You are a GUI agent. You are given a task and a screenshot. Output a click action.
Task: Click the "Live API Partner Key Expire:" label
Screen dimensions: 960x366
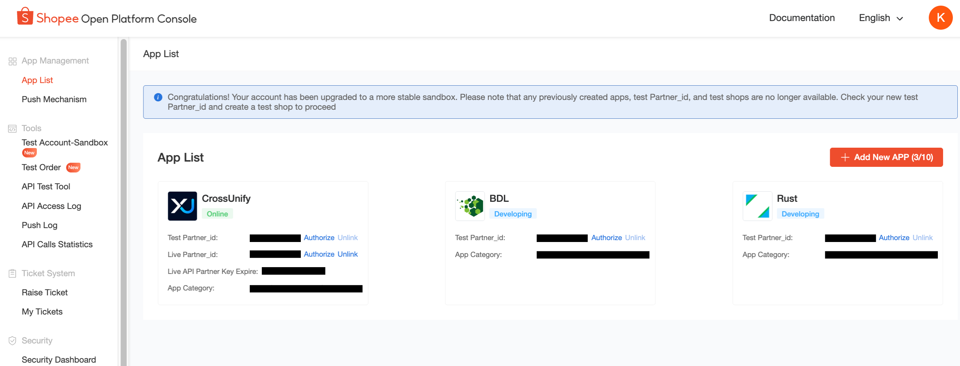pyautogui.click(x=213, y=271)
